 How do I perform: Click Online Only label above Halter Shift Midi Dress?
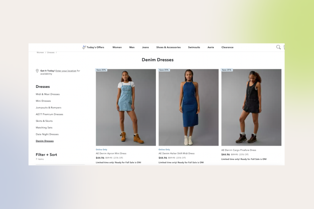(x=164, y=149)
